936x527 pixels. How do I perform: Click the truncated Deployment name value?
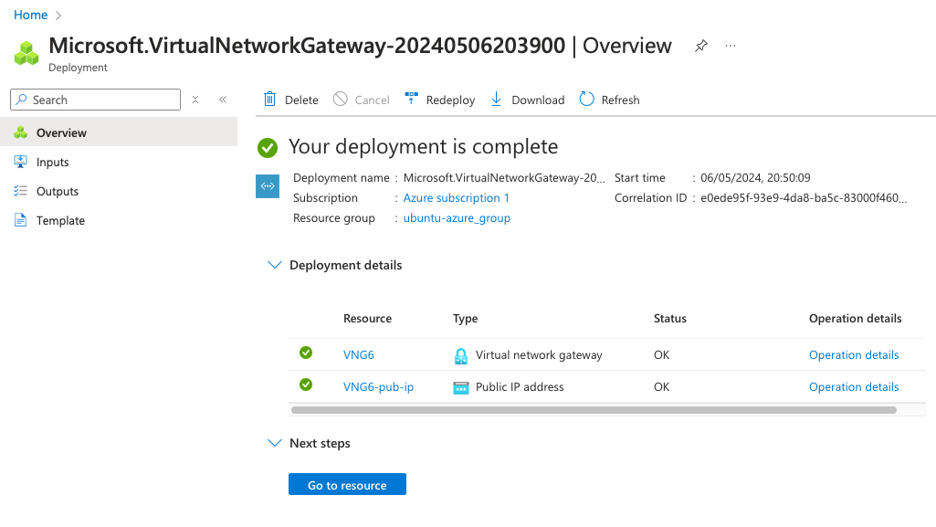(504, 178)
